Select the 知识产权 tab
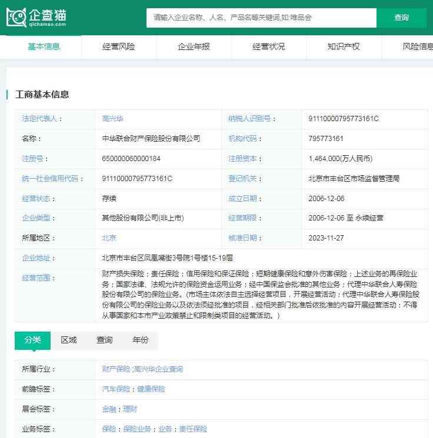 344,46
